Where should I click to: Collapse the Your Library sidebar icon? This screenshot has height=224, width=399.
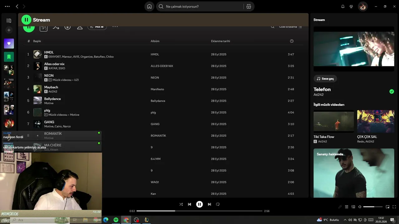[x=9, y=21]
